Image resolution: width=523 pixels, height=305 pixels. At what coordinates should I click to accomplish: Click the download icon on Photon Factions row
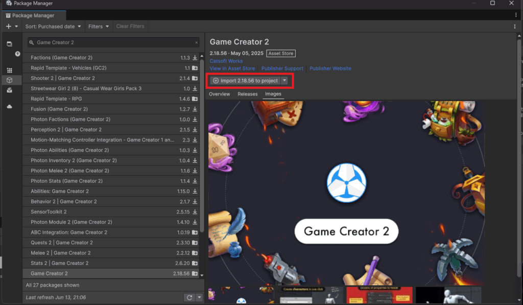pos(195,120)
